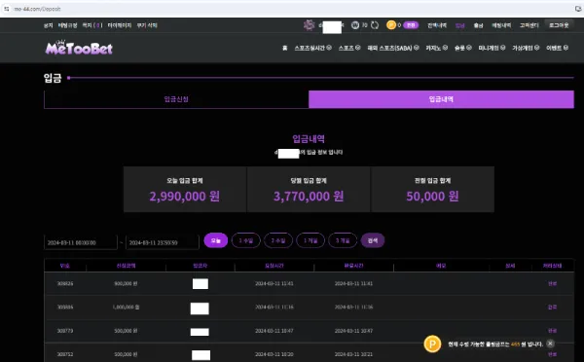Open the 입금 link in top bar
Image resolution: width=584 pixels, height=362 pixels.
(x=460, y=25)
